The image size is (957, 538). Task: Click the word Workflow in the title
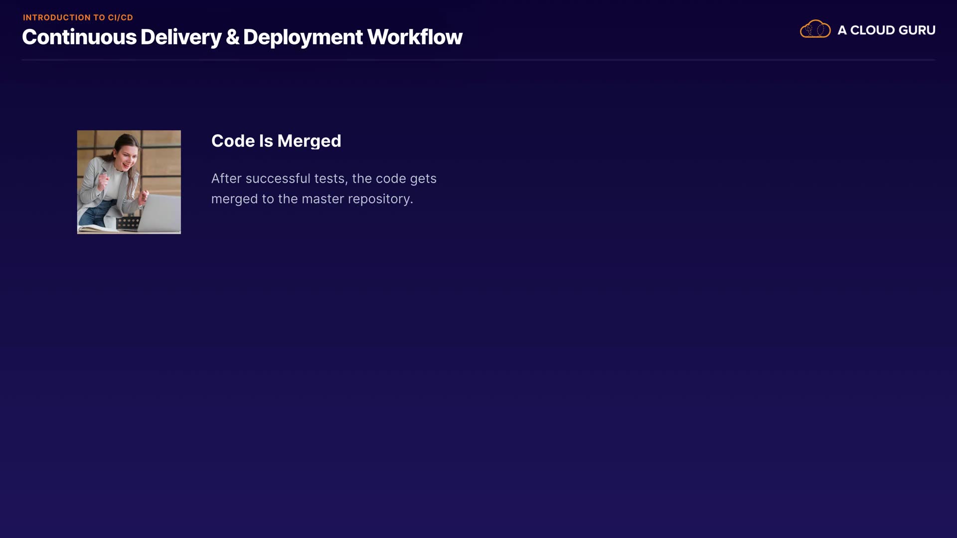coord(415,37)
